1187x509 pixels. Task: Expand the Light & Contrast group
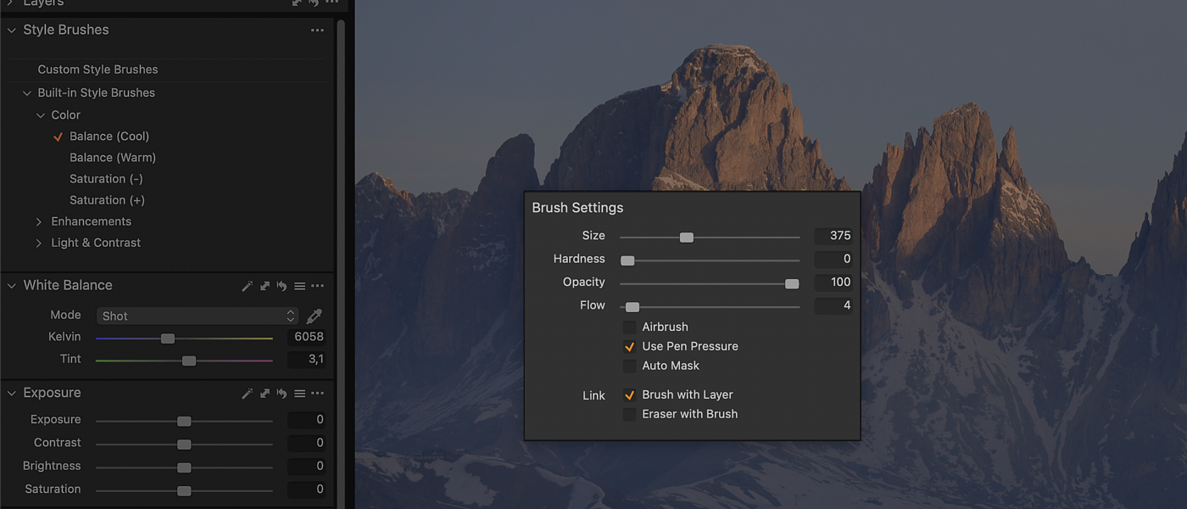click(39, 243)
